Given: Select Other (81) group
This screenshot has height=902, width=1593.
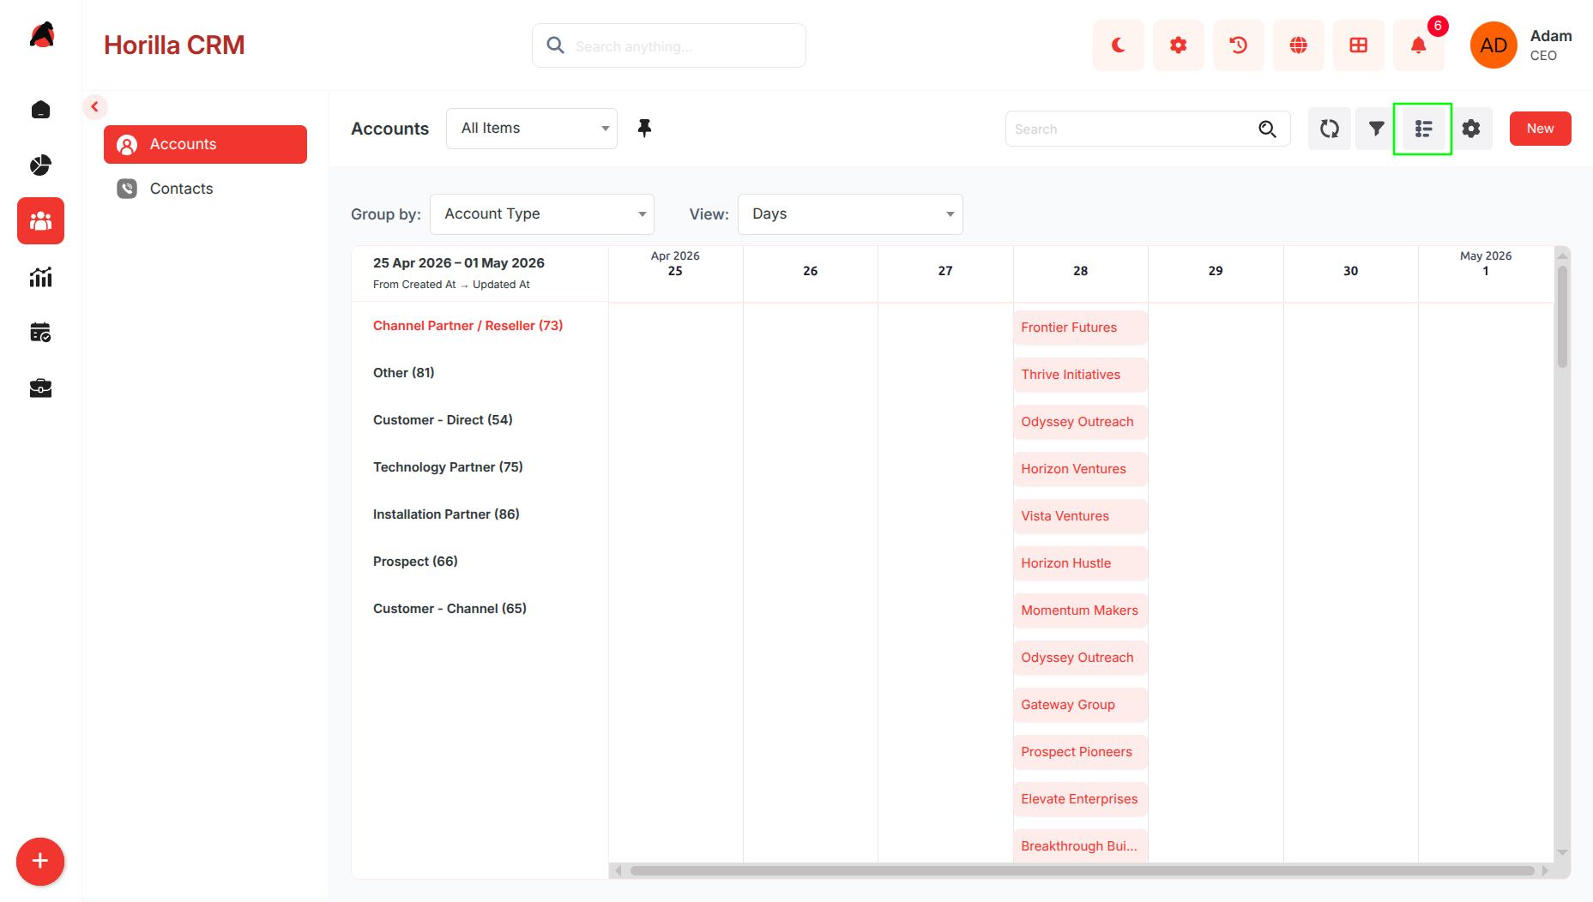Looking at the screenshot, I should [x=403, y=373].
